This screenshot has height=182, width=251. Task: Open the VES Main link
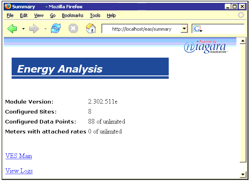click(19, 156)
